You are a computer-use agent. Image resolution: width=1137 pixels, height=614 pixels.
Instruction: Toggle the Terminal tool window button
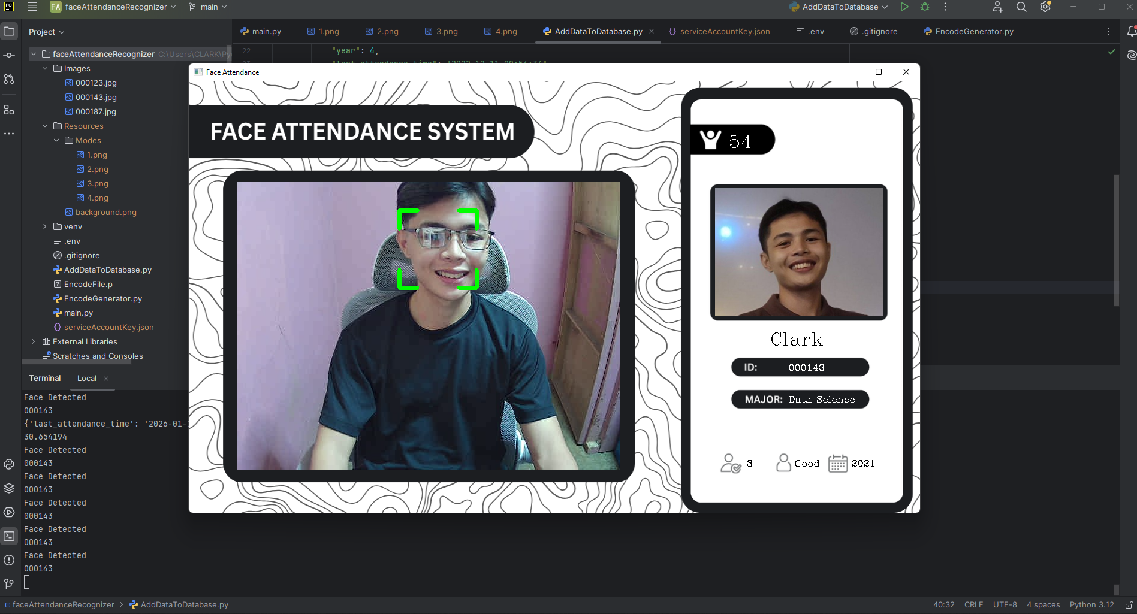coord(9,536)
